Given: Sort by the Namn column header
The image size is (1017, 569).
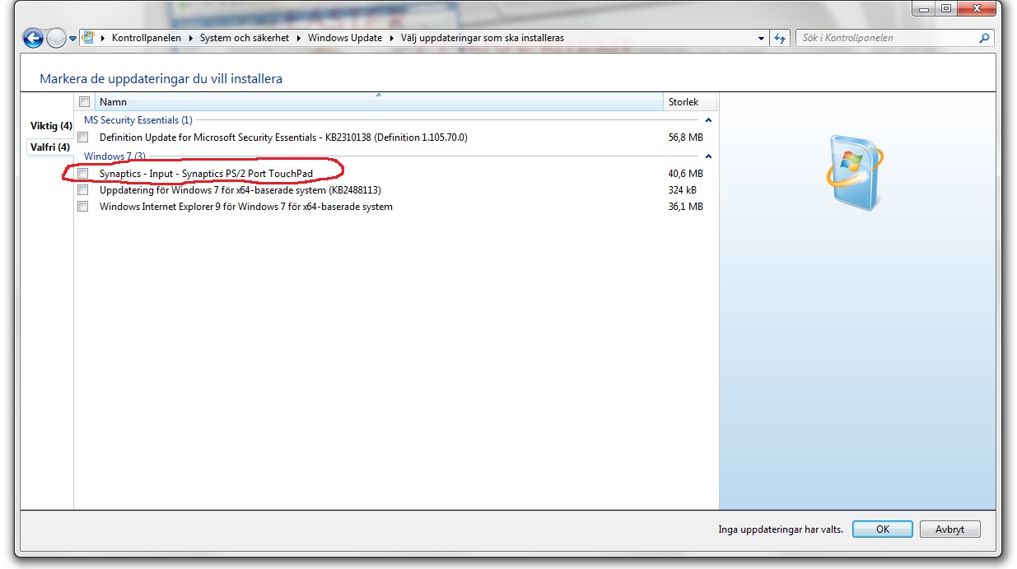Looking at the screenshot, I should (379, 102).
